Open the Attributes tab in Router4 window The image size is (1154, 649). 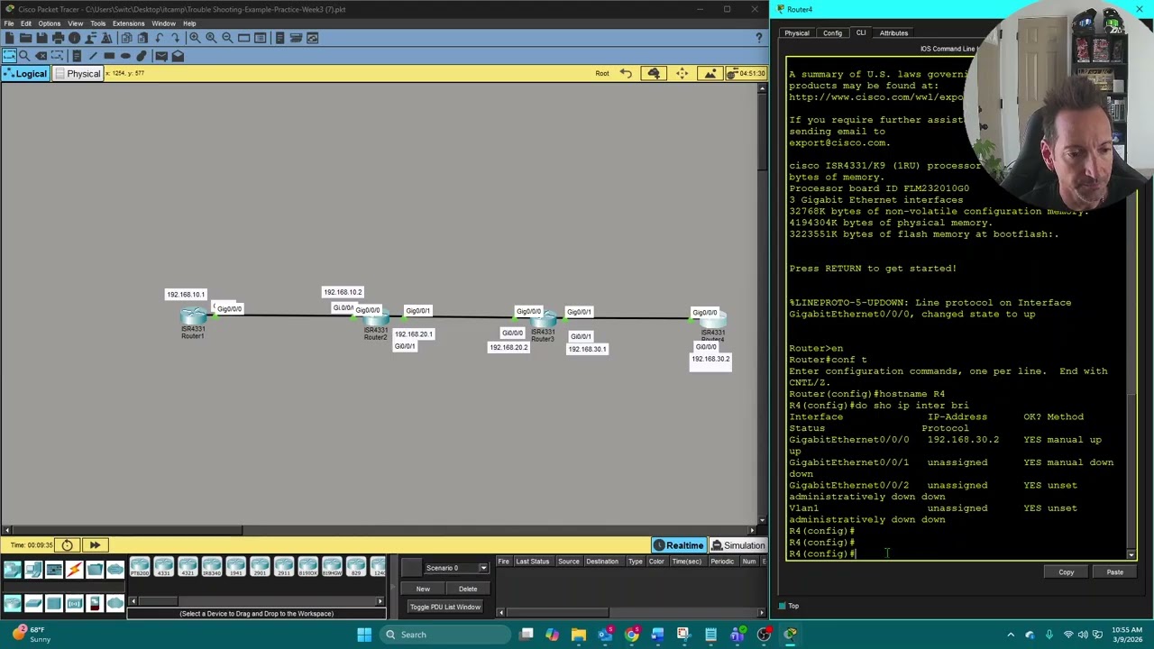[x=893, y=33]
